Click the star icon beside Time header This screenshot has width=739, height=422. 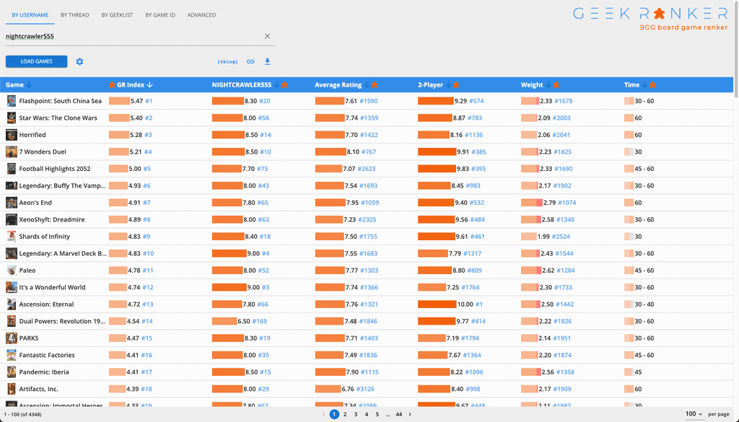(x=652, y=85)
